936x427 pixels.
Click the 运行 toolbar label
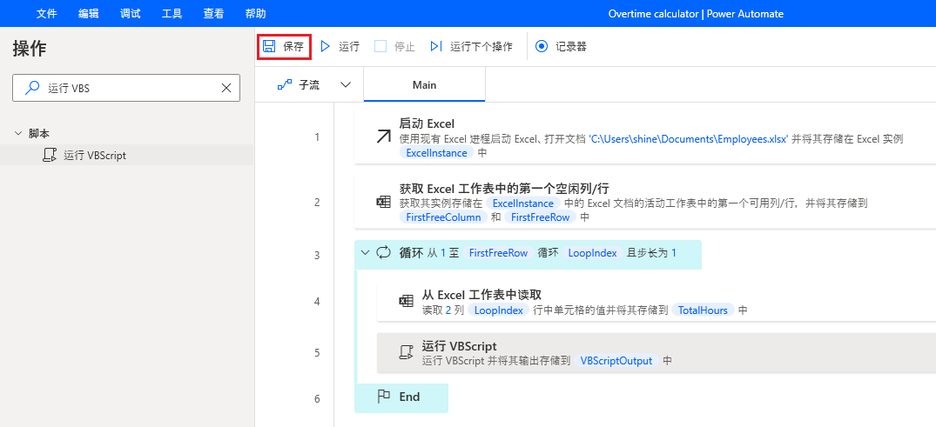(x=349, y=47)
